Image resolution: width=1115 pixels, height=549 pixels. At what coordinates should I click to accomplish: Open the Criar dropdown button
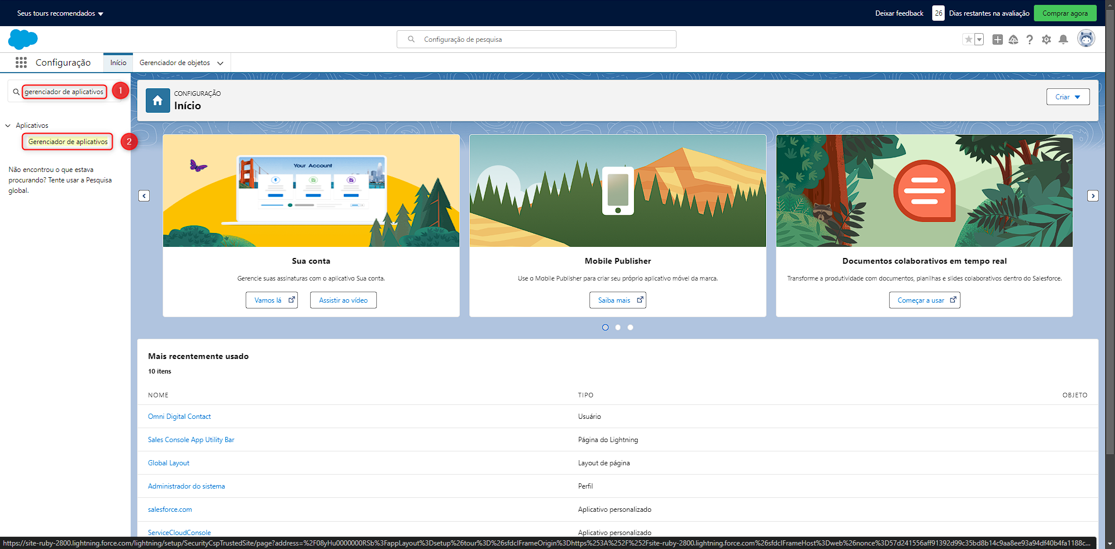pyautogui.click(x=1068, y=97)
